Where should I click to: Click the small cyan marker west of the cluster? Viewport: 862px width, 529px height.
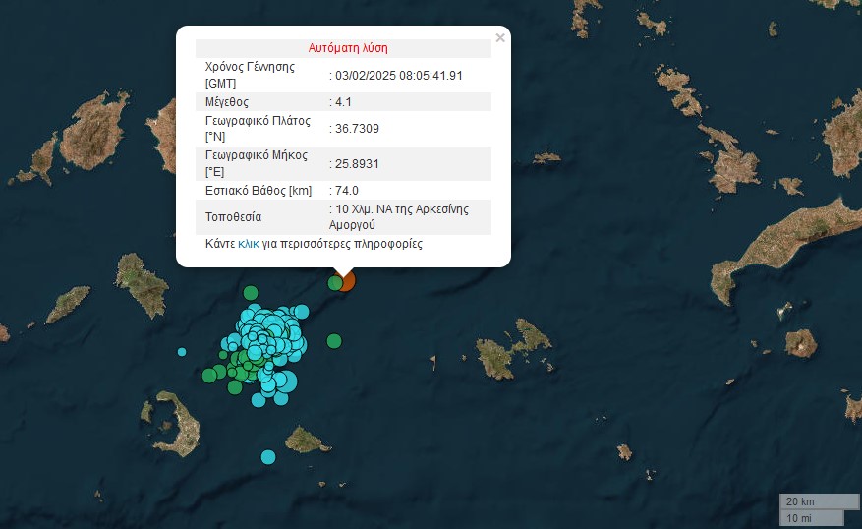point(182,351)
